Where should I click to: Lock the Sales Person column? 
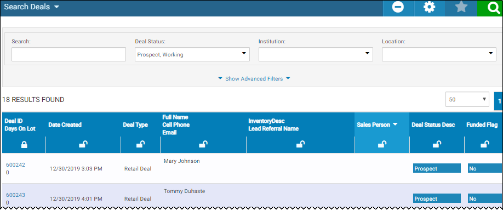(x=382, y=145)
